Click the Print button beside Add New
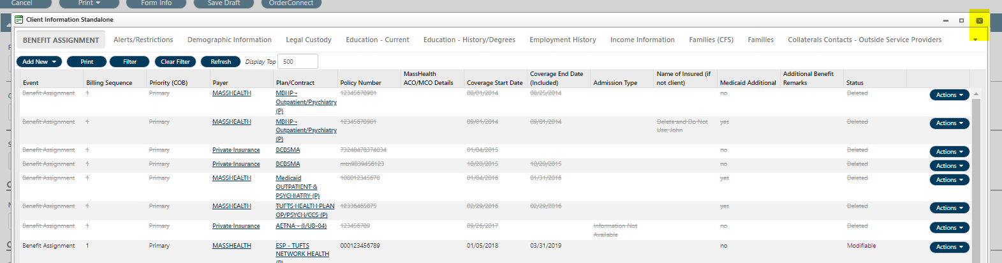The image size is (1002, 263). [x=87, y=62]
